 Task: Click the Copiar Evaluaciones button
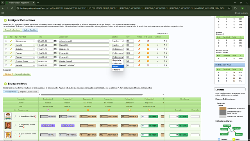pos(12,30)
